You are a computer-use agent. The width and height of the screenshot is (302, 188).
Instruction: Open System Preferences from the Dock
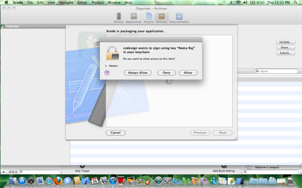(x=168, y=180)
